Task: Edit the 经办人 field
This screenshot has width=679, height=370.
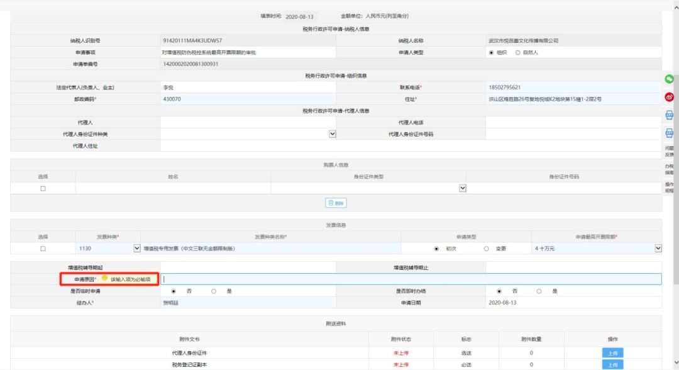Action: [x=248, y=303]
